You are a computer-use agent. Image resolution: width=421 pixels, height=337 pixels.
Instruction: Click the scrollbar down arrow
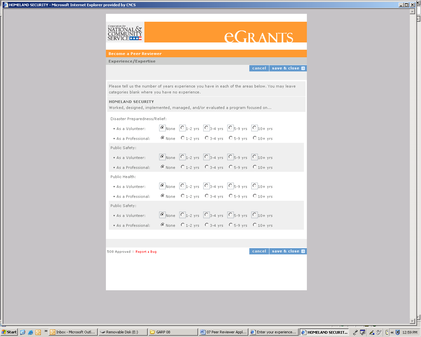(412, 321)
